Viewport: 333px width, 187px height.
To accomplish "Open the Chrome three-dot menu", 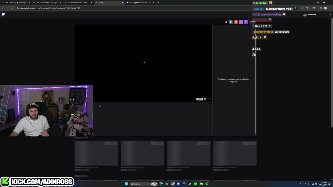I will click(x=330, y=8).
